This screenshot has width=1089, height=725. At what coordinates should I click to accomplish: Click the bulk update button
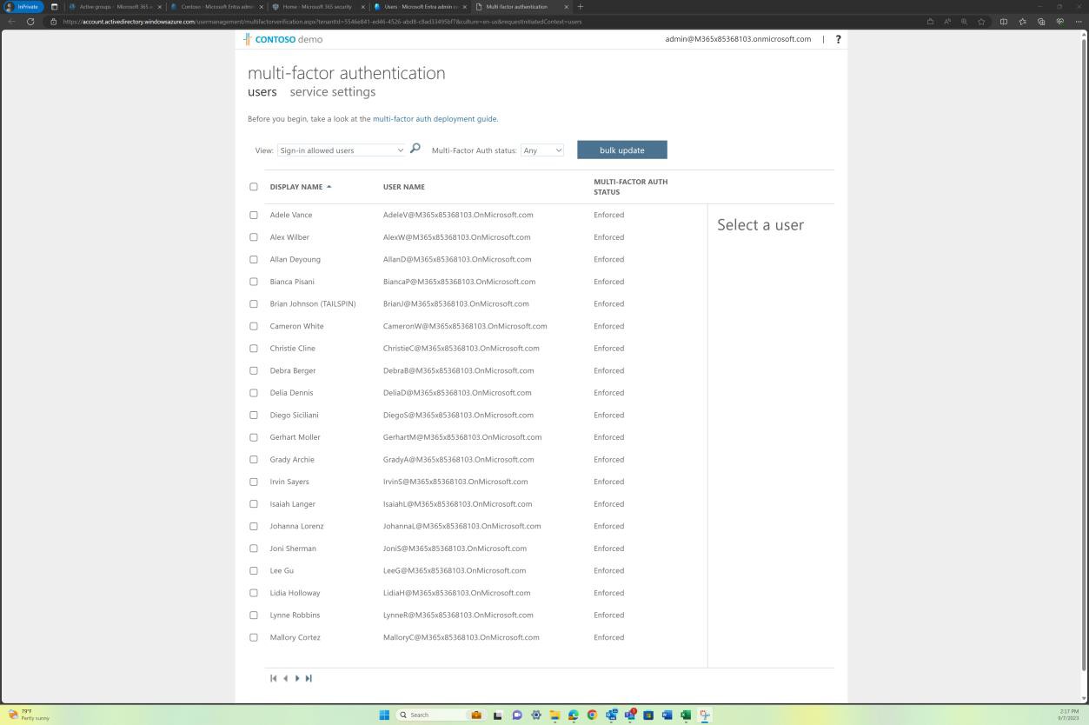[x=621, y=150]
